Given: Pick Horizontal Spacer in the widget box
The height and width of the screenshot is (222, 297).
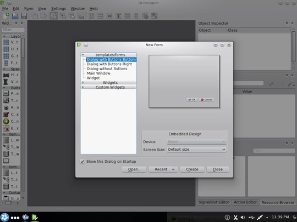Looking at the screenshot, I should pos(11,75).
